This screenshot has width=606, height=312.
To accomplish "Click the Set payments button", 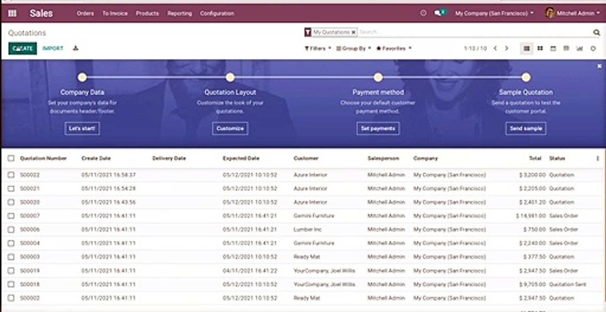I will pos(378,128).
